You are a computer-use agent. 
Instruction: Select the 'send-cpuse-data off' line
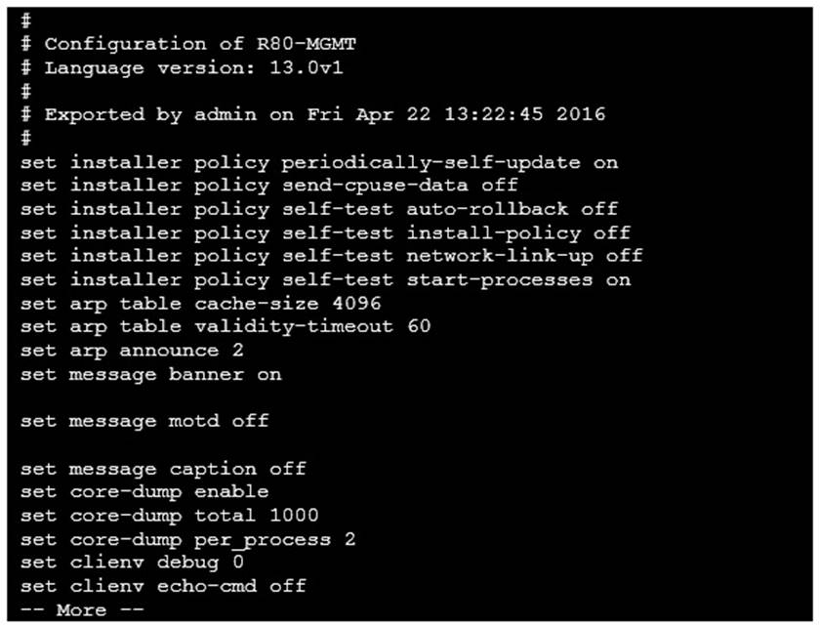coord(269,186)
